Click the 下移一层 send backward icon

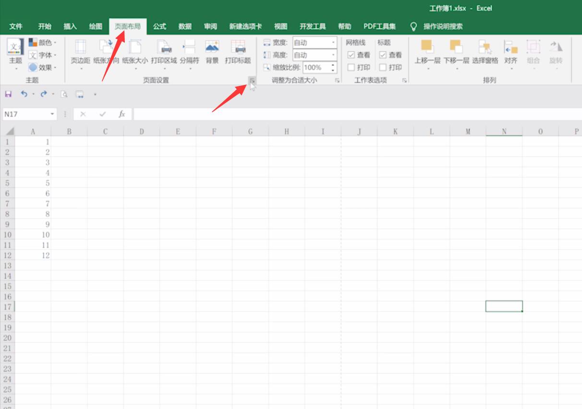pos(456,47)
